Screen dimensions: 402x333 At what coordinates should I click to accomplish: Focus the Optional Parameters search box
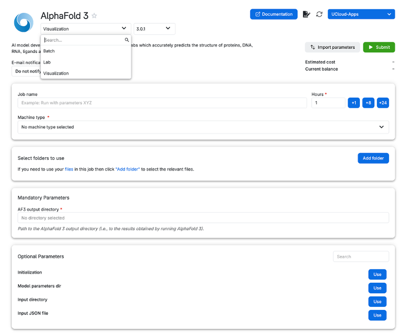click(361, 256)
